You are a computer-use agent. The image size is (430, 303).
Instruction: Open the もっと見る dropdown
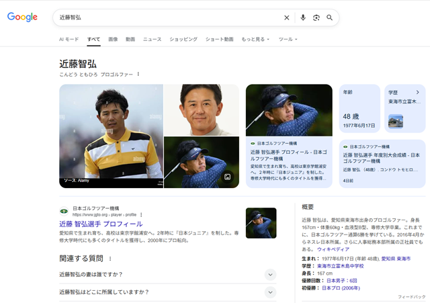[255, 40]
